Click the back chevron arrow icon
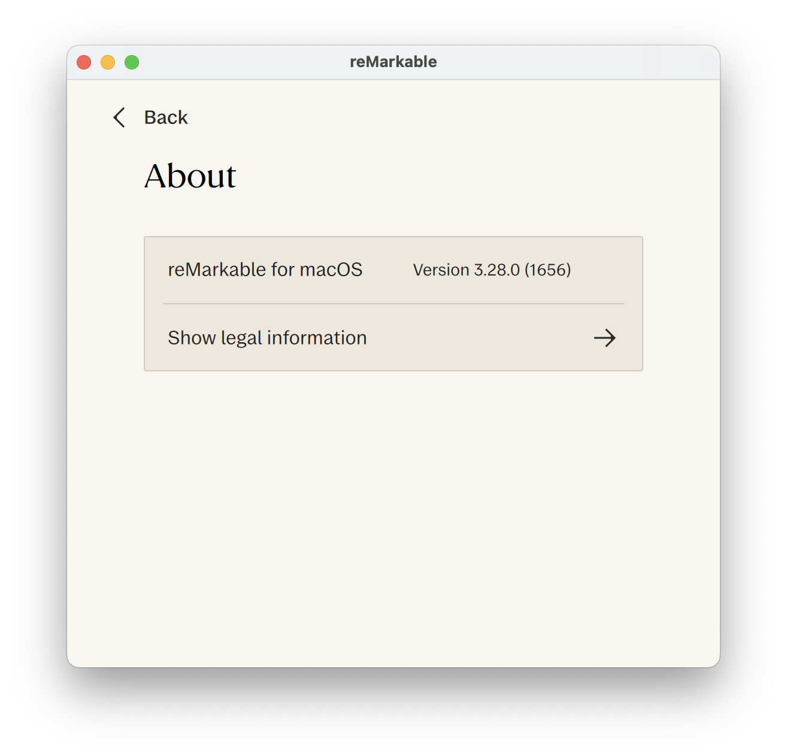 coord(119,117)
